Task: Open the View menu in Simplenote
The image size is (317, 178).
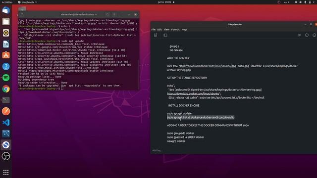Action: pyautogui.click(x=166, y=30)
